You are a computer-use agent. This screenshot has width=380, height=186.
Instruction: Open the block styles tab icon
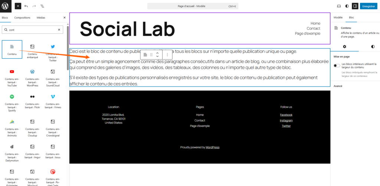(x=373, y=46)
